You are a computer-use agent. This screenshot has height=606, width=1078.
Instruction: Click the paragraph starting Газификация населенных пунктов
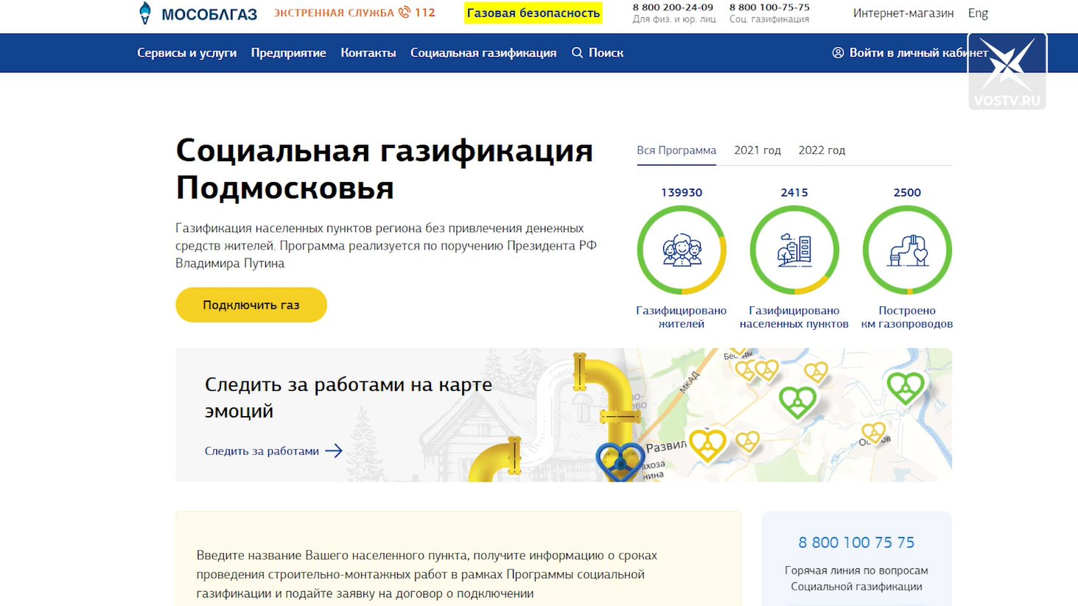pos(386,245)
